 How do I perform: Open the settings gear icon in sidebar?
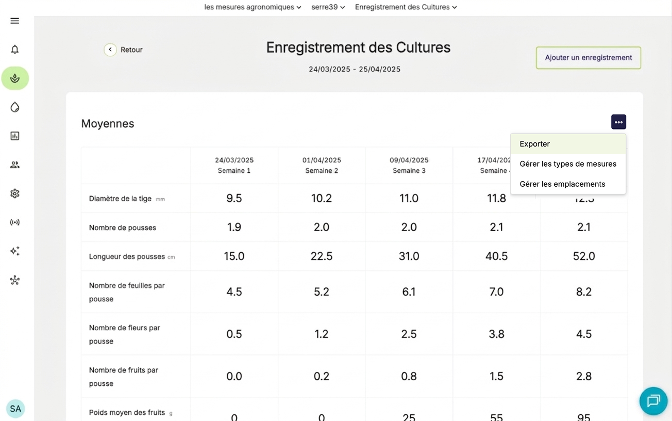(14, 193)
